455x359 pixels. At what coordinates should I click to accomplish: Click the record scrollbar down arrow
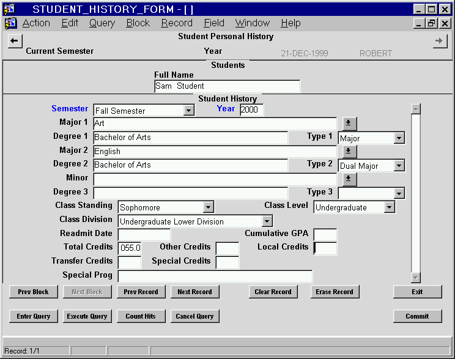click(416, 278)
